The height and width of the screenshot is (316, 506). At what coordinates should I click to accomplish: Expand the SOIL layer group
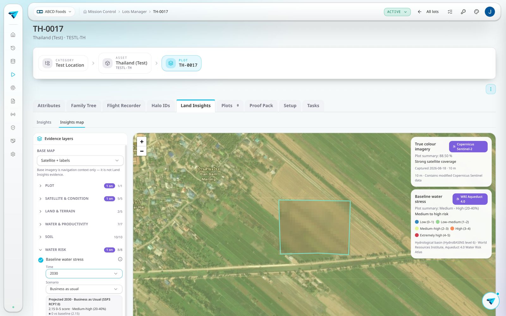tap(80, 237)
